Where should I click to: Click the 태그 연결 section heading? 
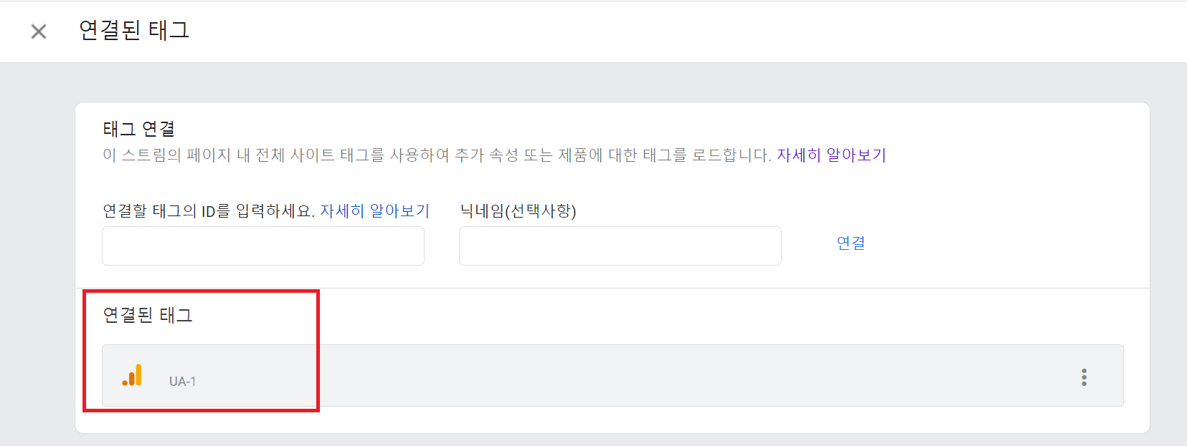tap(139, 129)
